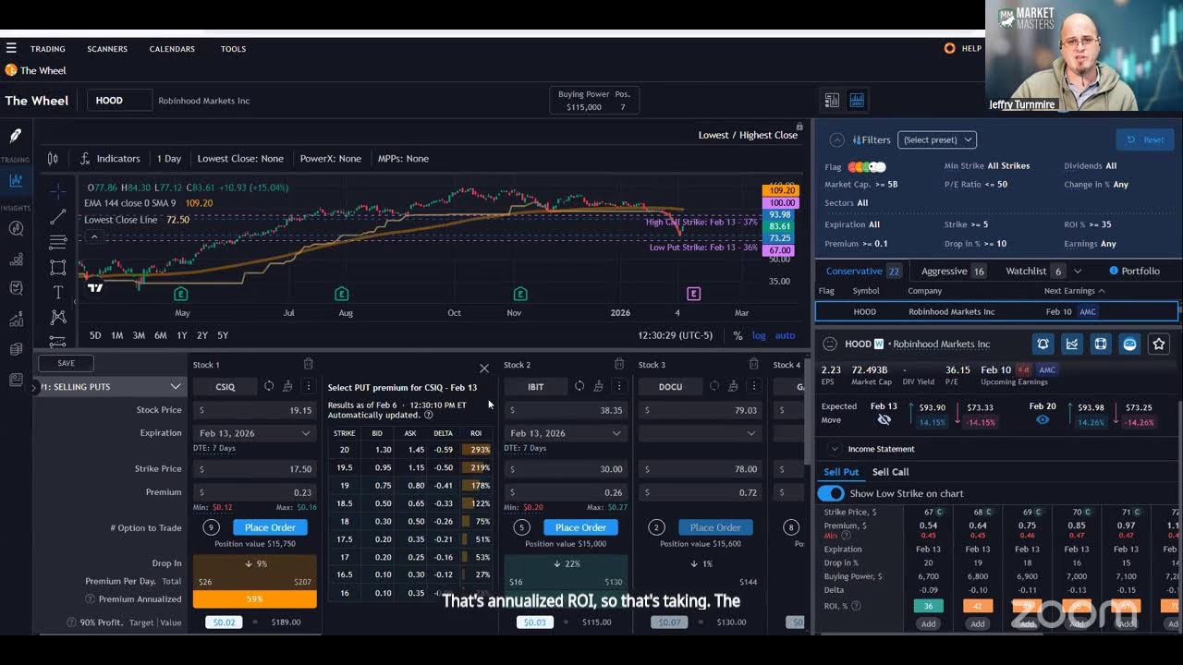Open IBIT three-dot options menu
The width and height of the screenshot is (1183, 665).
pyautogui.click(x=618, y=386)
